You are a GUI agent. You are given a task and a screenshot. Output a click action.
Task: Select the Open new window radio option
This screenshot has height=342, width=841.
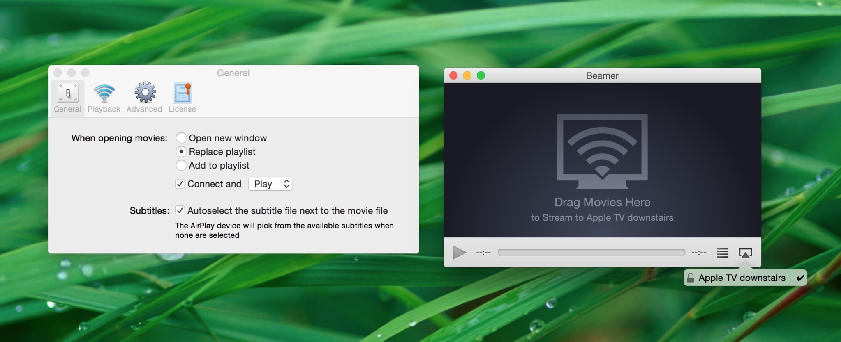[x=181, y=138]
